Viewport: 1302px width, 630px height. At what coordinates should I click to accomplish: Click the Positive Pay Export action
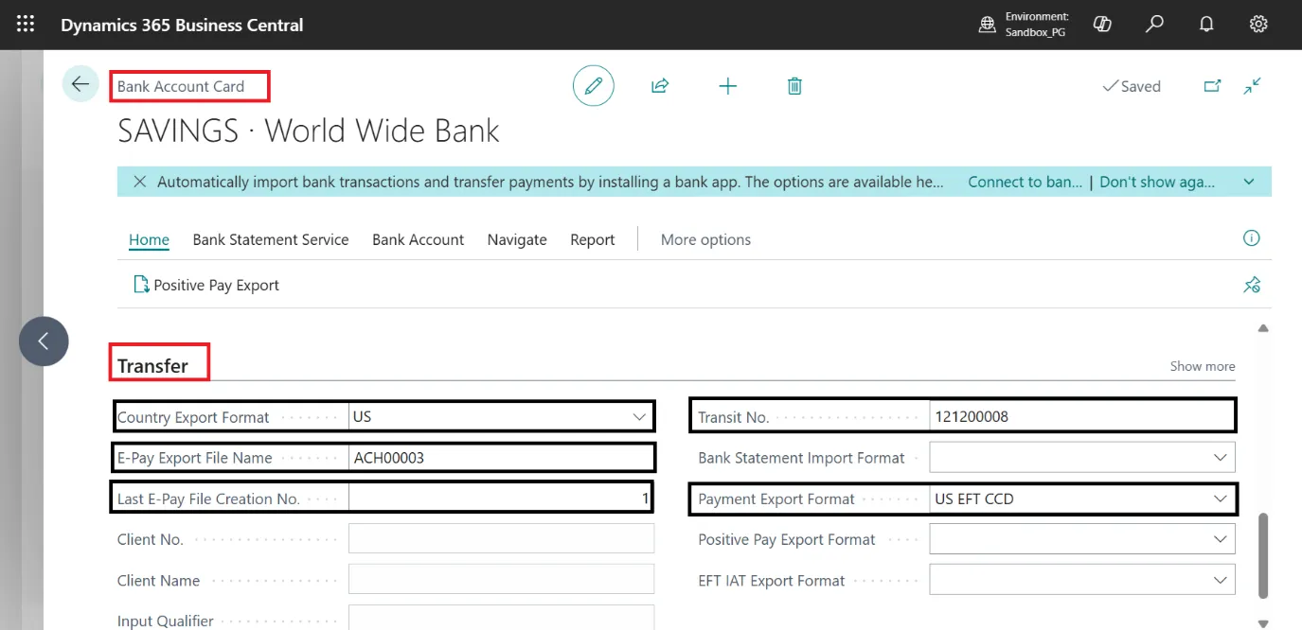(x=207, y=285)
